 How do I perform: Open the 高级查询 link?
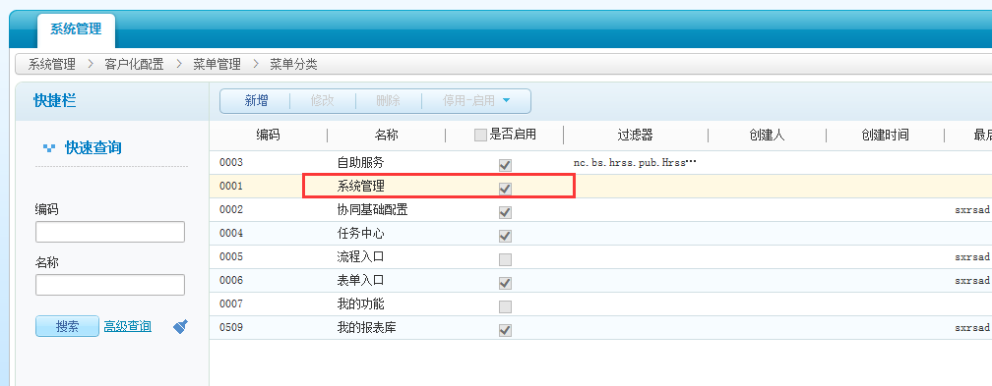click(x=128, y=326)
